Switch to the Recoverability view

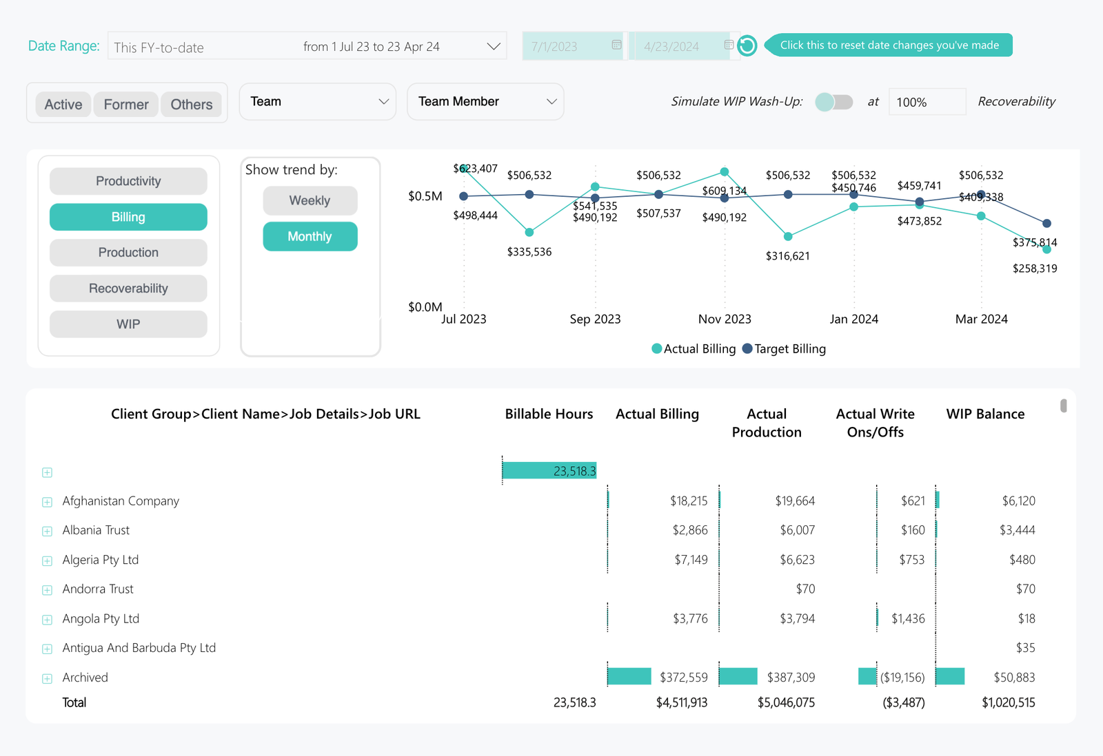click(x=128, y=288)
